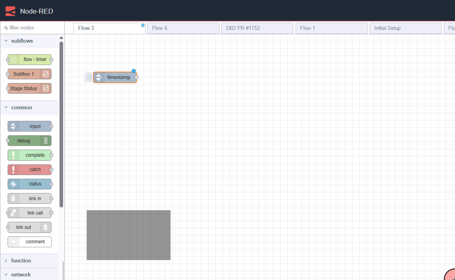Select the complete node from the palette
455x280 pixels.
point(30,155)
